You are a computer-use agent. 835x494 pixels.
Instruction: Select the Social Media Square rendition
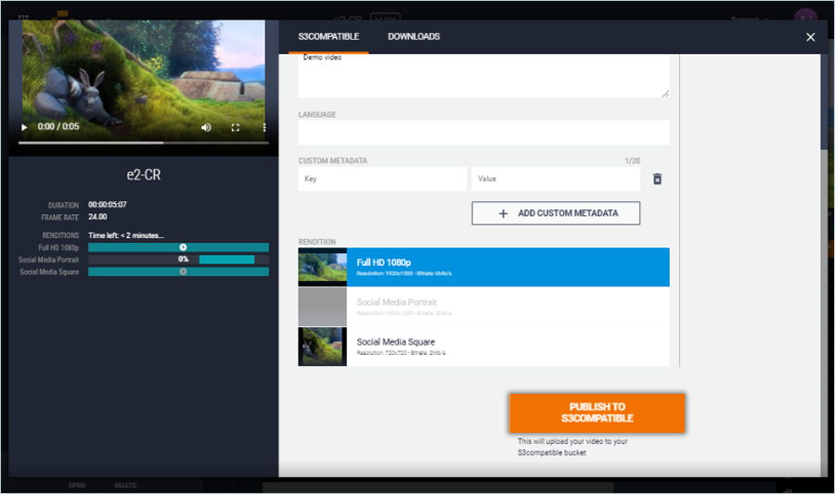pos(483,347)
